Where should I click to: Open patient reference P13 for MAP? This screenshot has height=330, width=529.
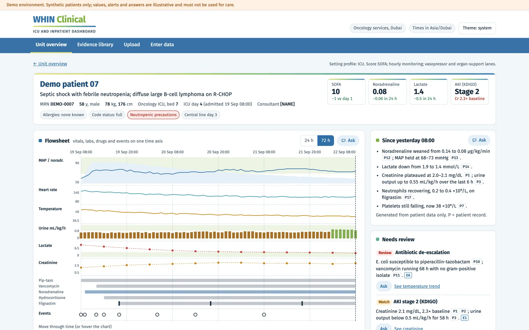tap(455, 158)
